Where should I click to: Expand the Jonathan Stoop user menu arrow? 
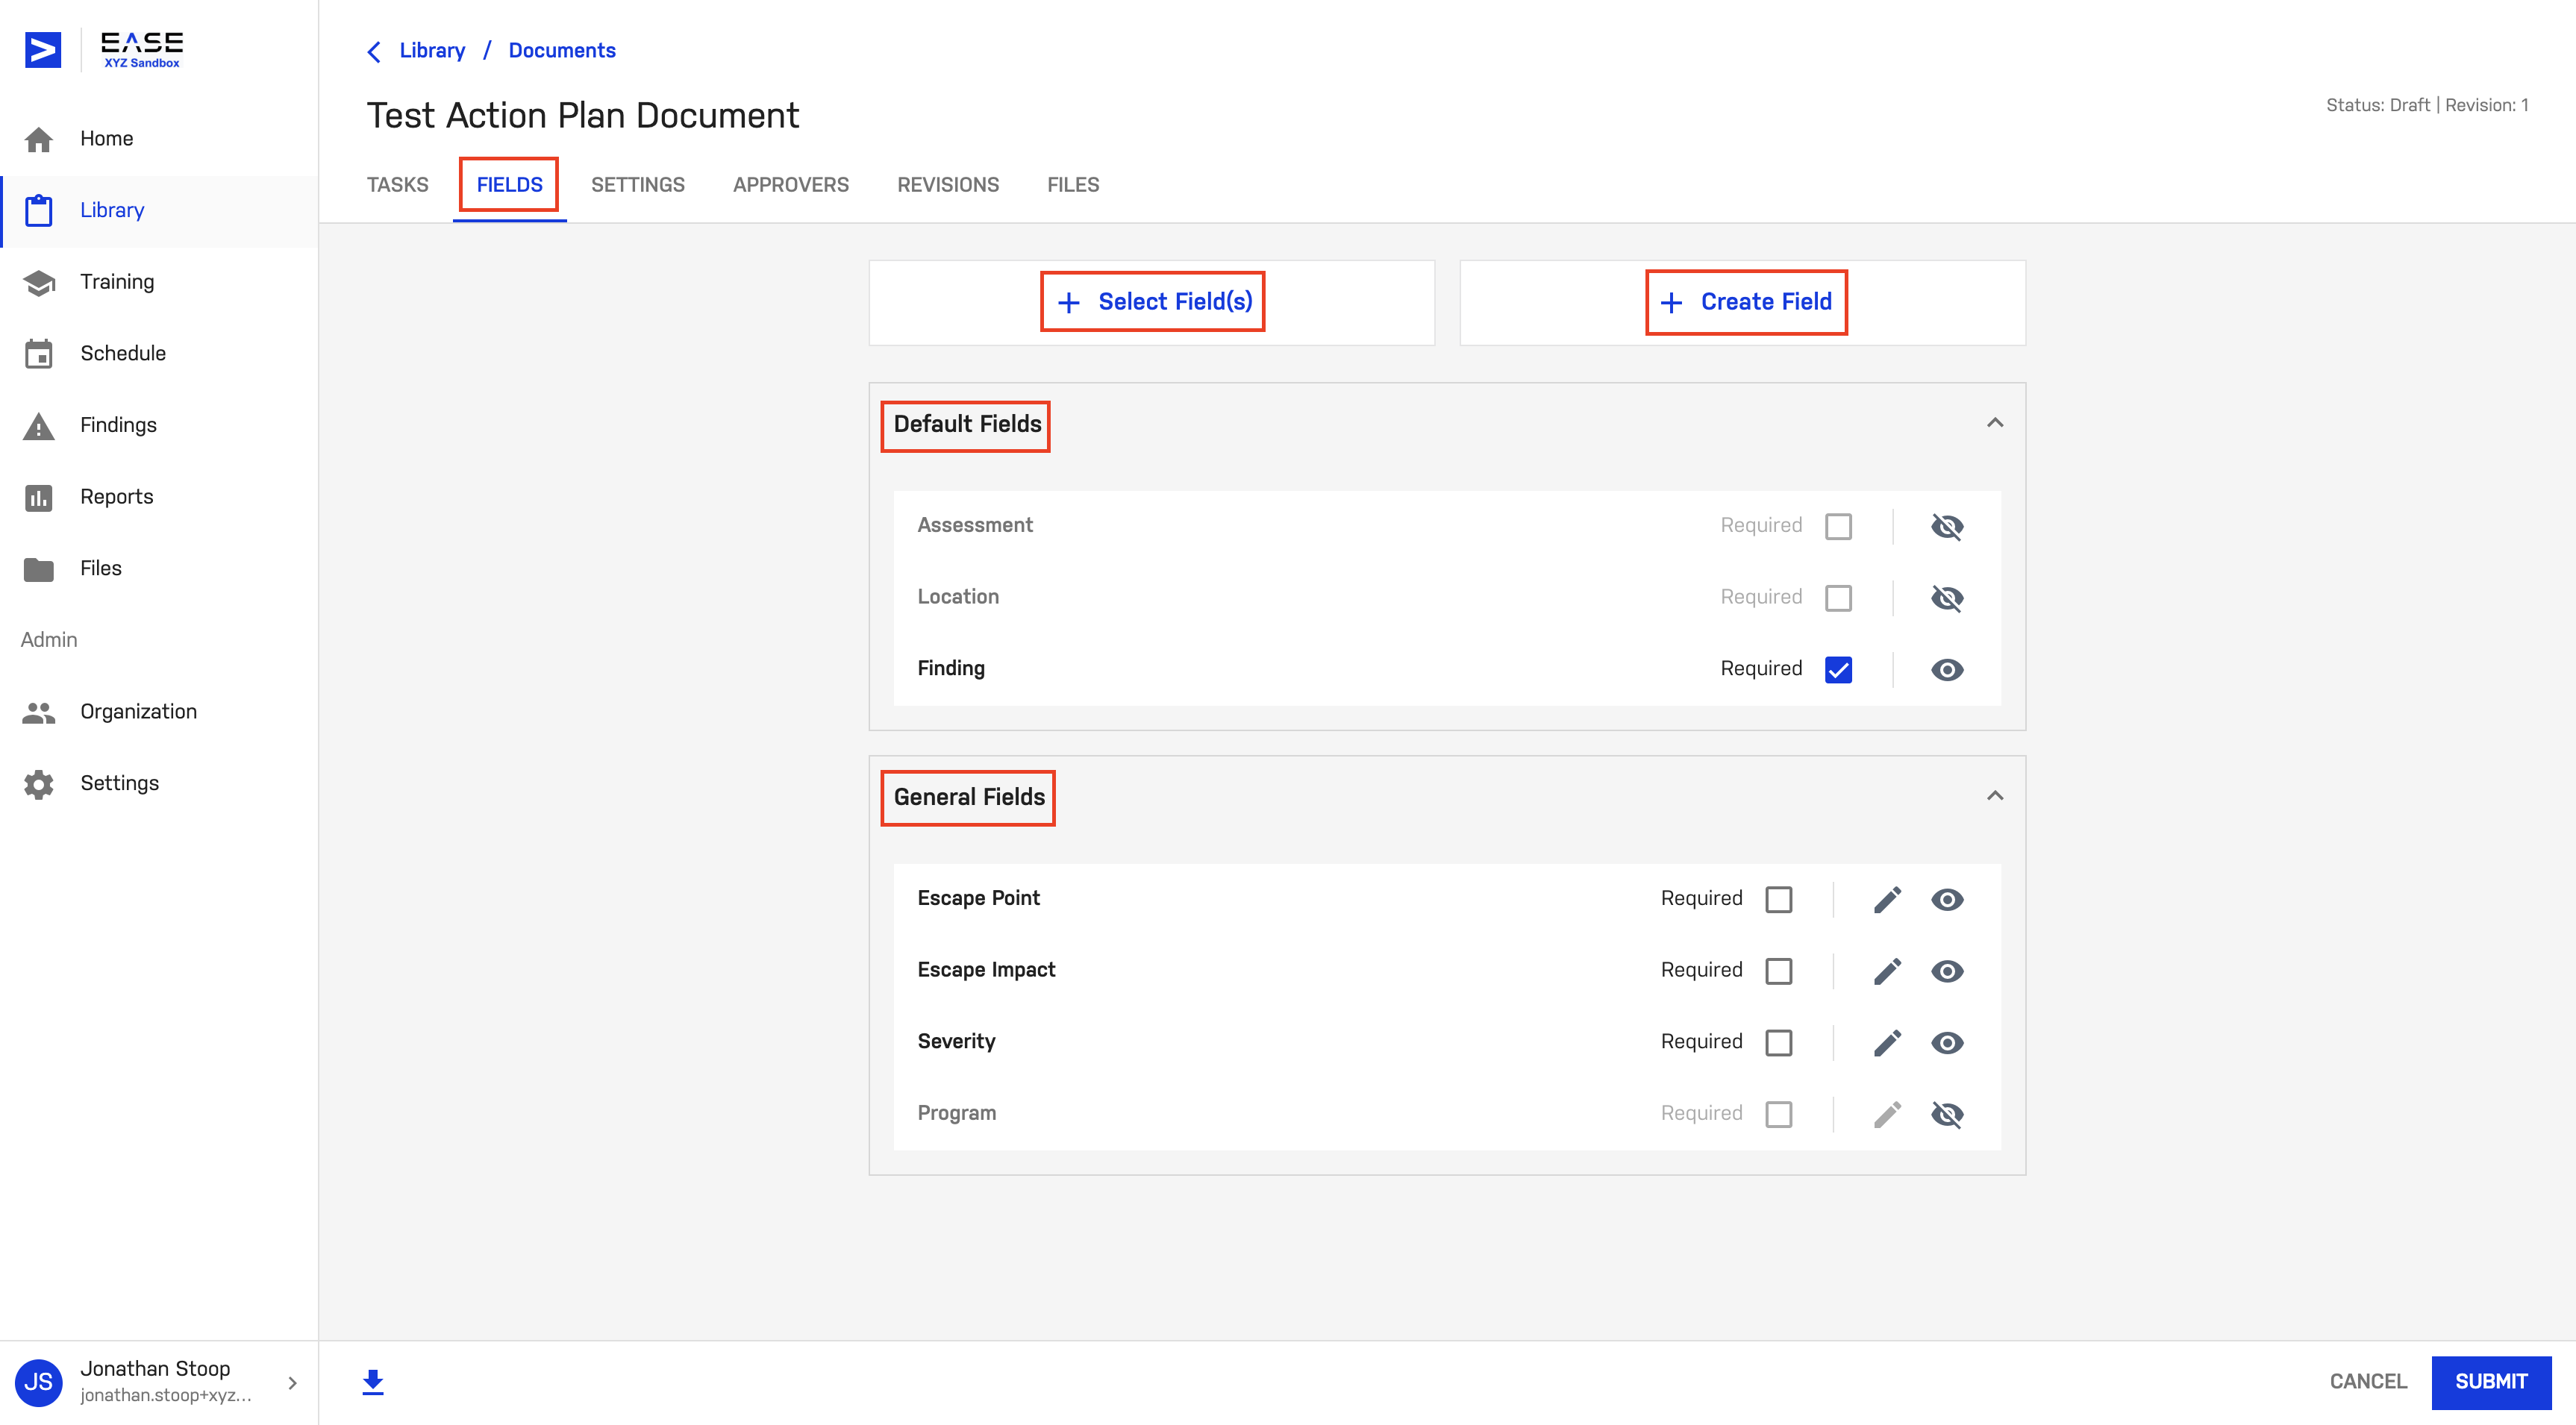tap(292, 1382)
